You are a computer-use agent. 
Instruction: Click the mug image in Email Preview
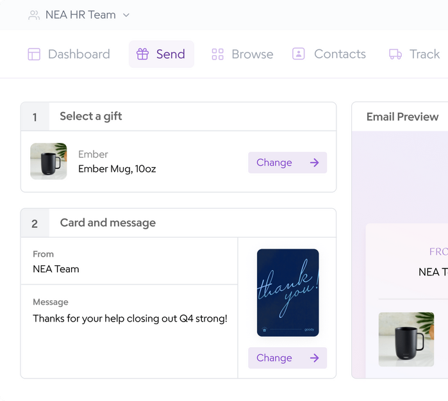406,340
